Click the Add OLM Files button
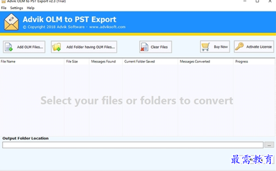Viewport: 276px width, 171px height. (x=24, y=47)
